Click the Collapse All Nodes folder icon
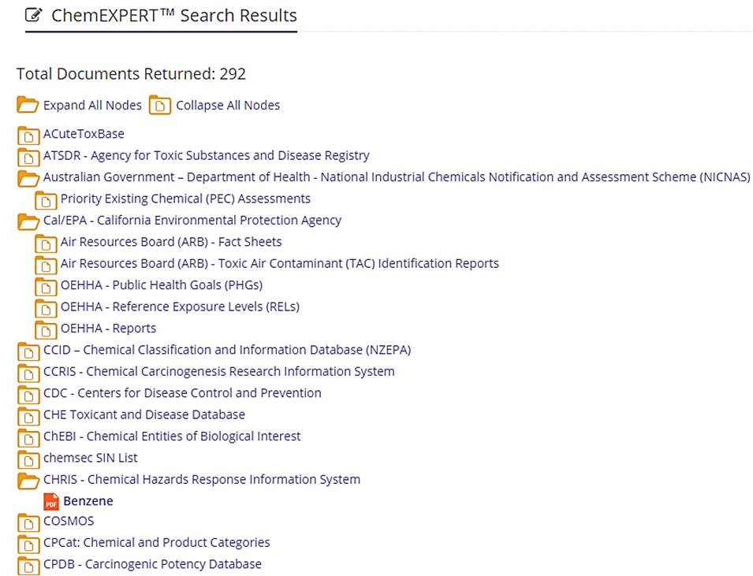Screen dimensions: 753x576 160,105
